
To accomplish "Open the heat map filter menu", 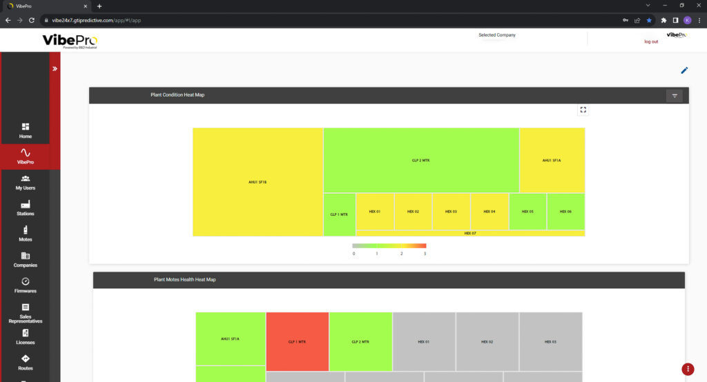I will pos(674,96).
